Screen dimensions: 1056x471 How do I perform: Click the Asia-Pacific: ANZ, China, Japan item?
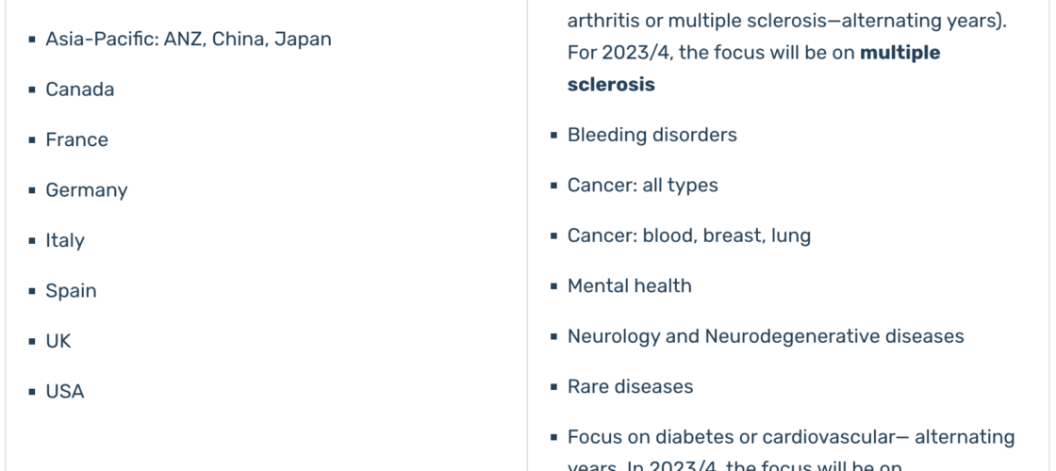(x=189, y=39)
